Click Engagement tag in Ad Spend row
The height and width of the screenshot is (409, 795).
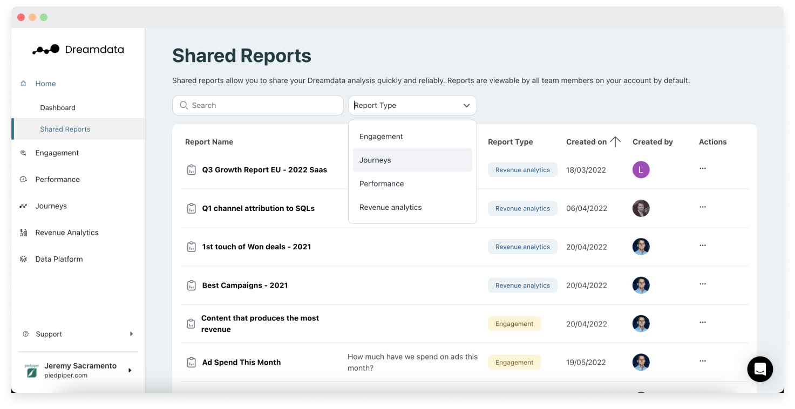[514, 363]
